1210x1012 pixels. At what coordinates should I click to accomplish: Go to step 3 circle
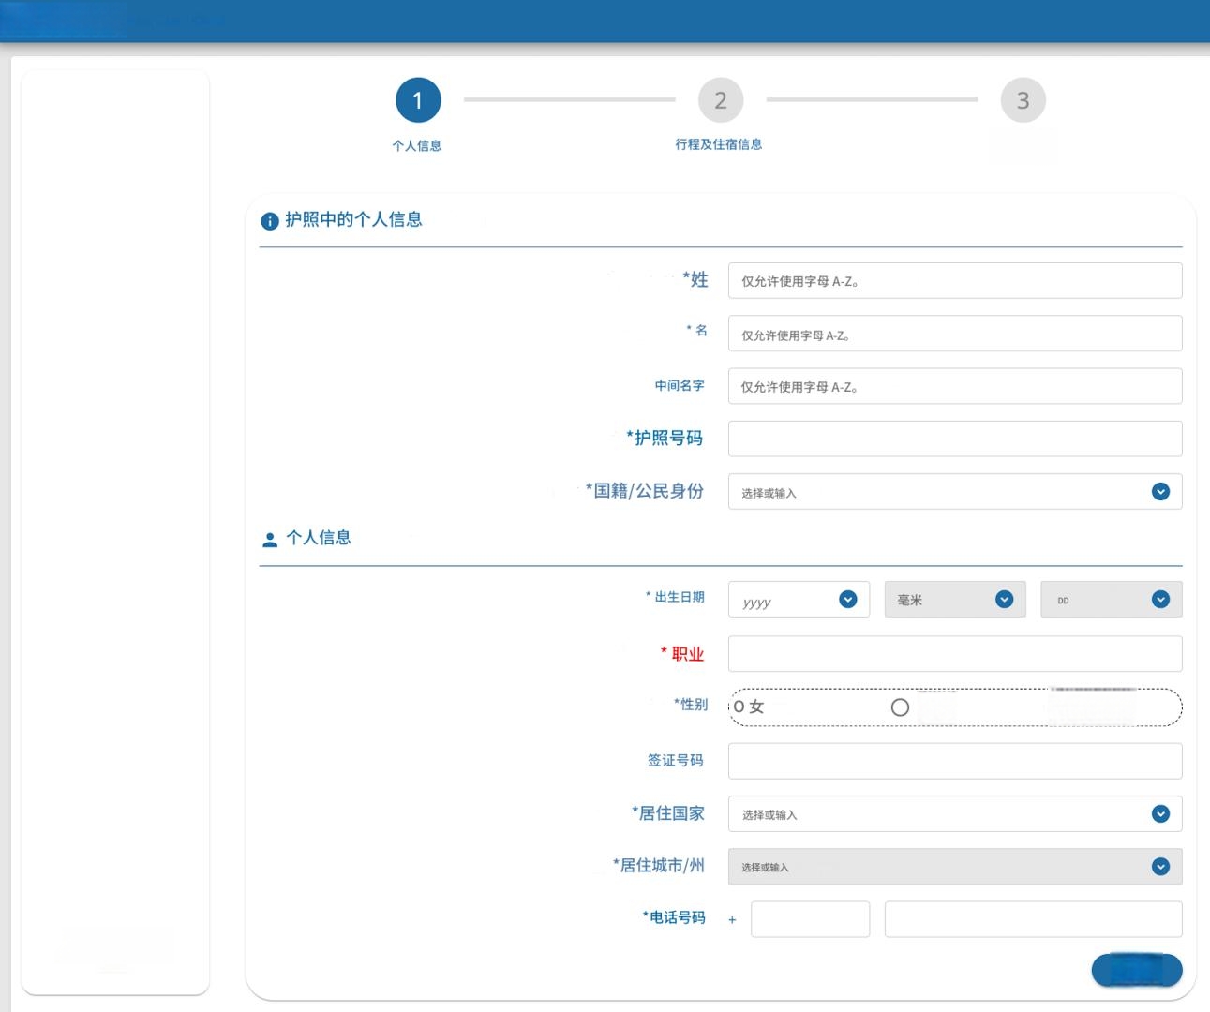(1023, 100)
